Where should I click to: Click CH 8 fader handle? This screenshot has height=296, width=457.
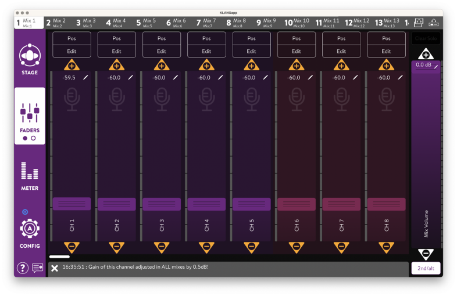[386, 204]
